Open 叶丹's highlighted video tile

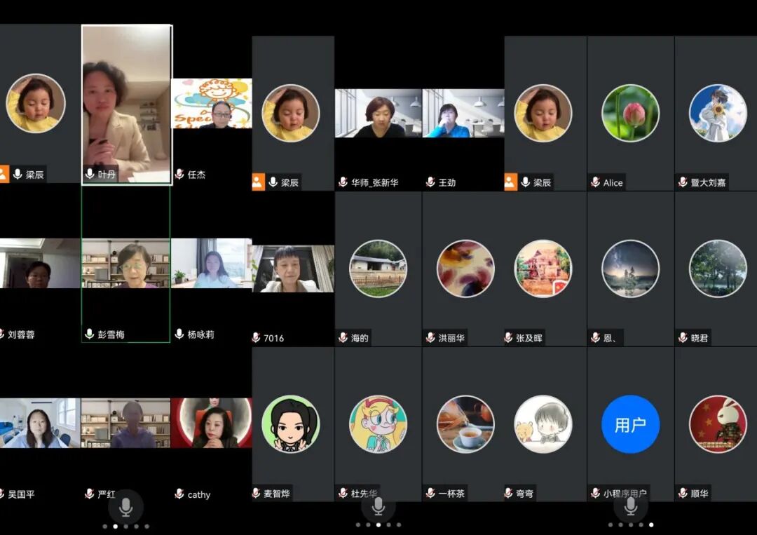(x=126, y=104)
